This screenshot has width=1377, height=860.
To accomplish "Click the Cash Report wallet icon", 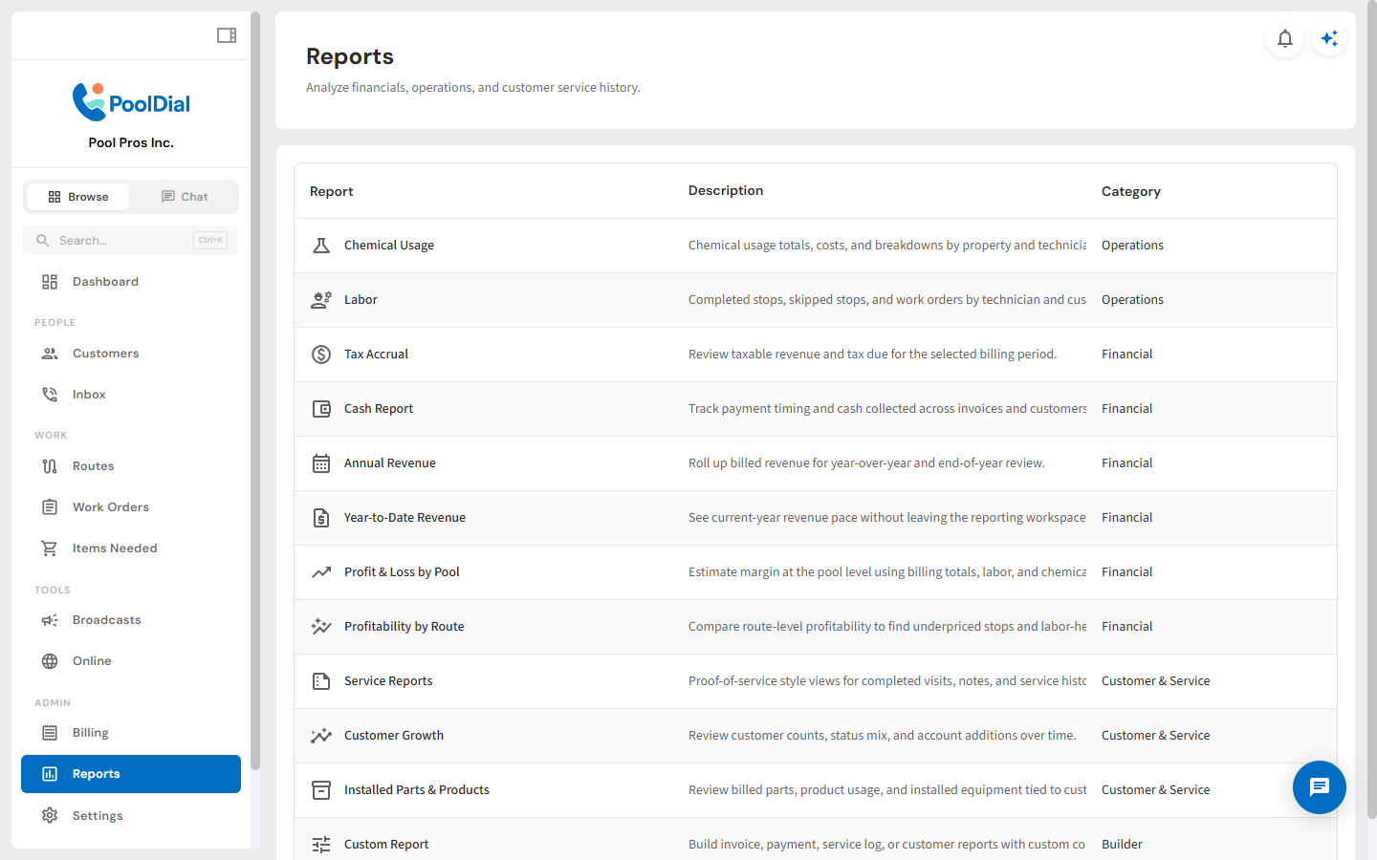I will pos(321,409).
